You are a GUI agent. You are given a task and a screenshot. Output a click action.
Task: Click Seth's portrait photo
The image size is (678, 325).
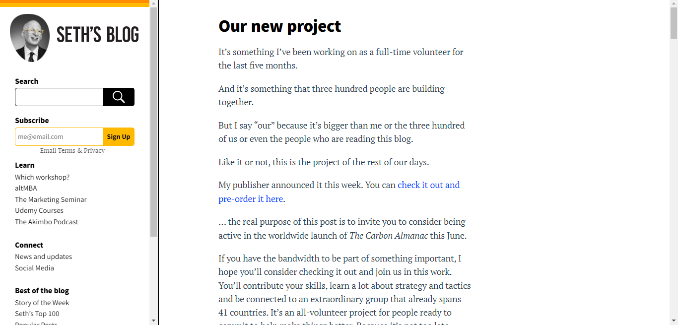[x=30, y=38]
